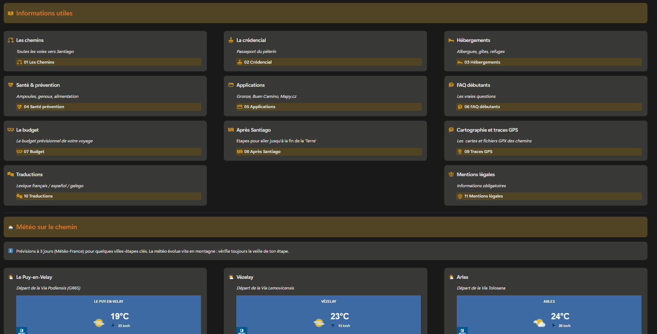Open the 09 Traces GPS link

(x=478, y=152)
